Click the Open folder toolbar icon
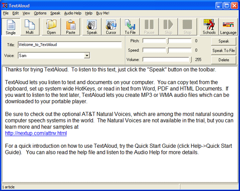The height and width of the screenshot is (191, 240). coord(51,27)
